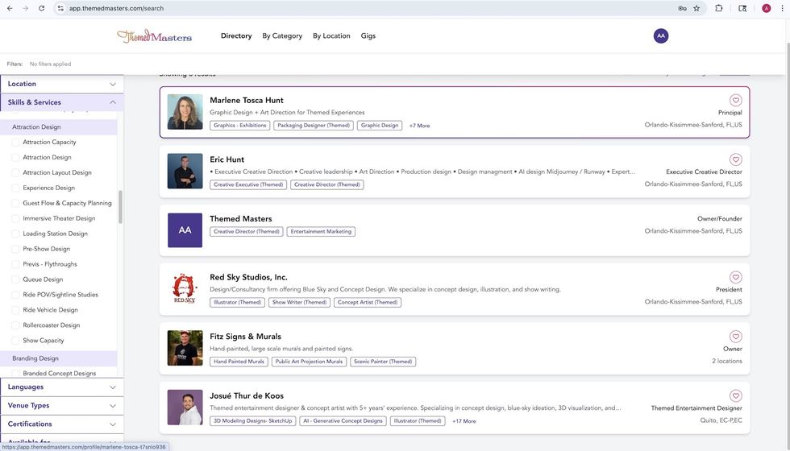Collapse the Skills & Services section
The image size is (790, 451).
(62, 102)
